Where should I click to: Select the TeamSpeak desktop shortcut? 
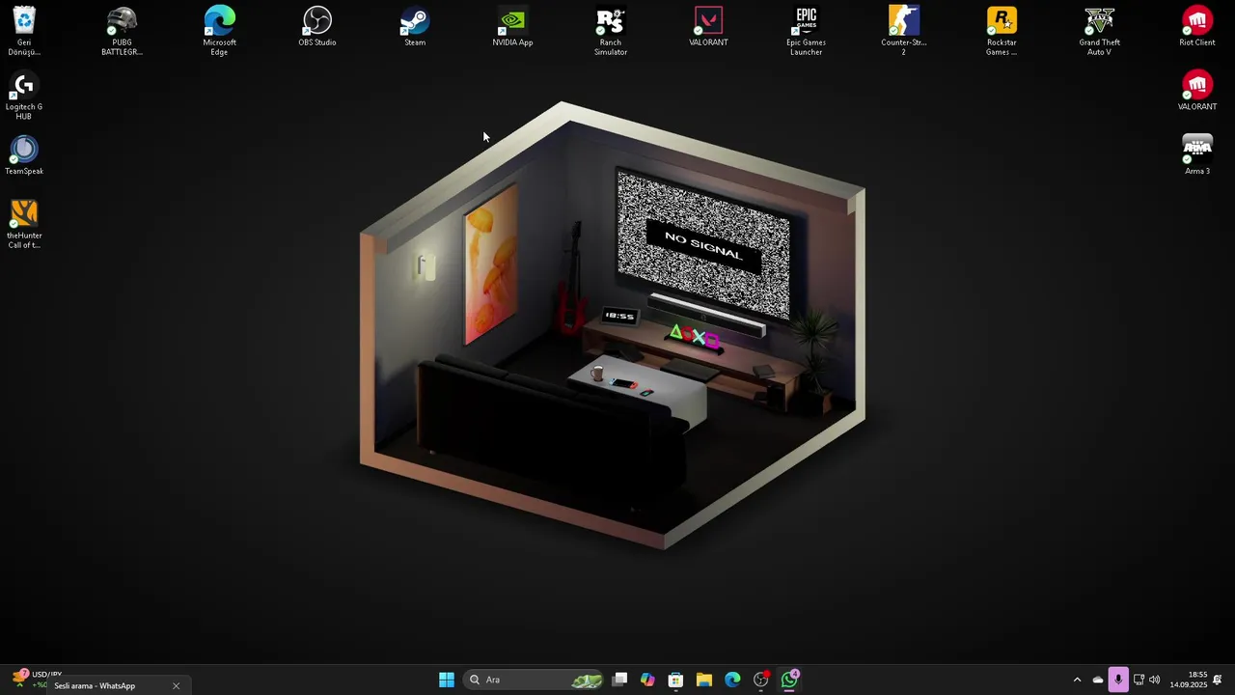coord(24,154)
